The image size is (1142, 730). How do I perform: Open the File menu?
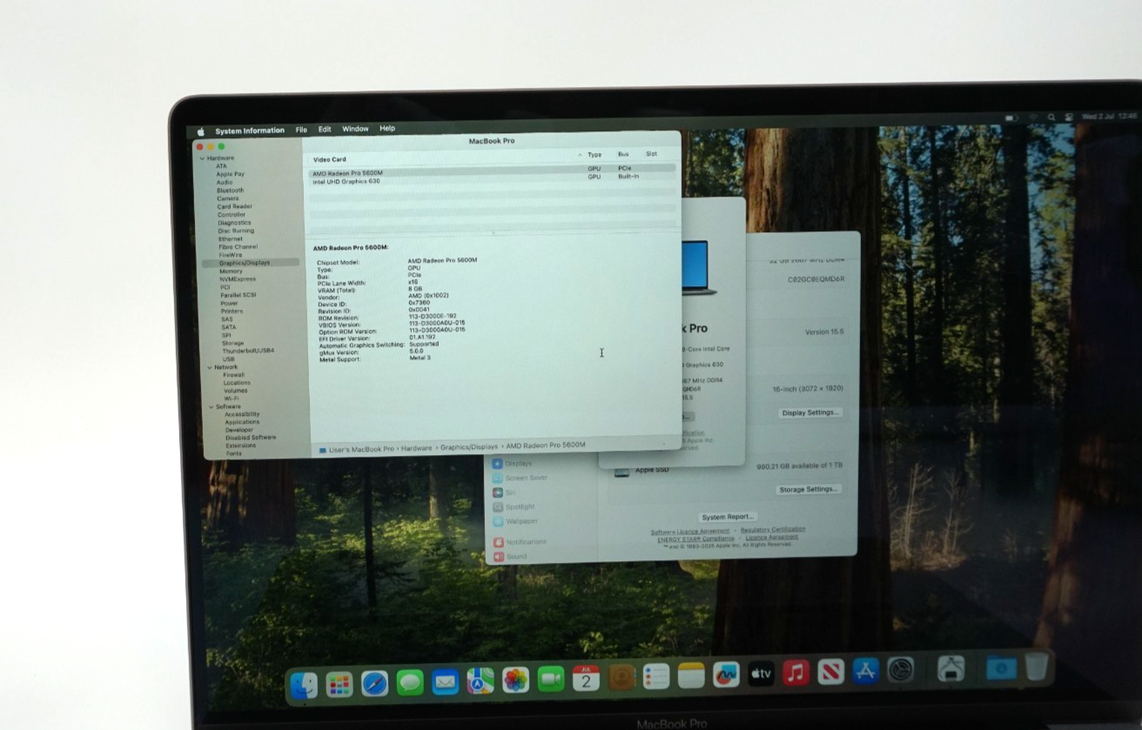point(301,130)
